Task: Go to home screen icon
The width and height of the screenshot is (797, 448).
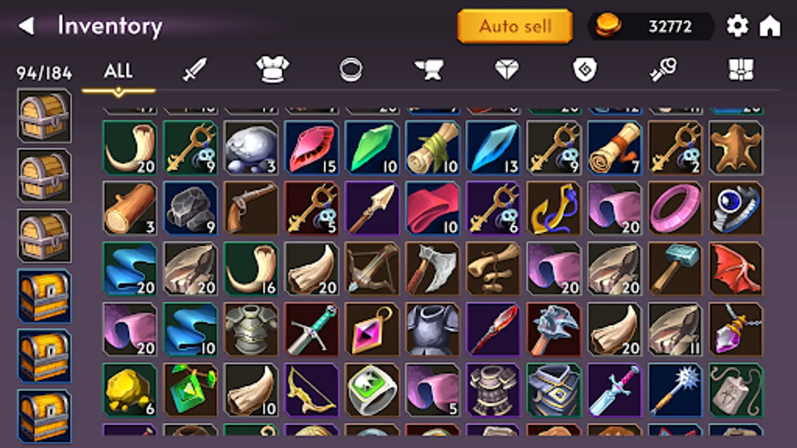Action: (770, 26)
